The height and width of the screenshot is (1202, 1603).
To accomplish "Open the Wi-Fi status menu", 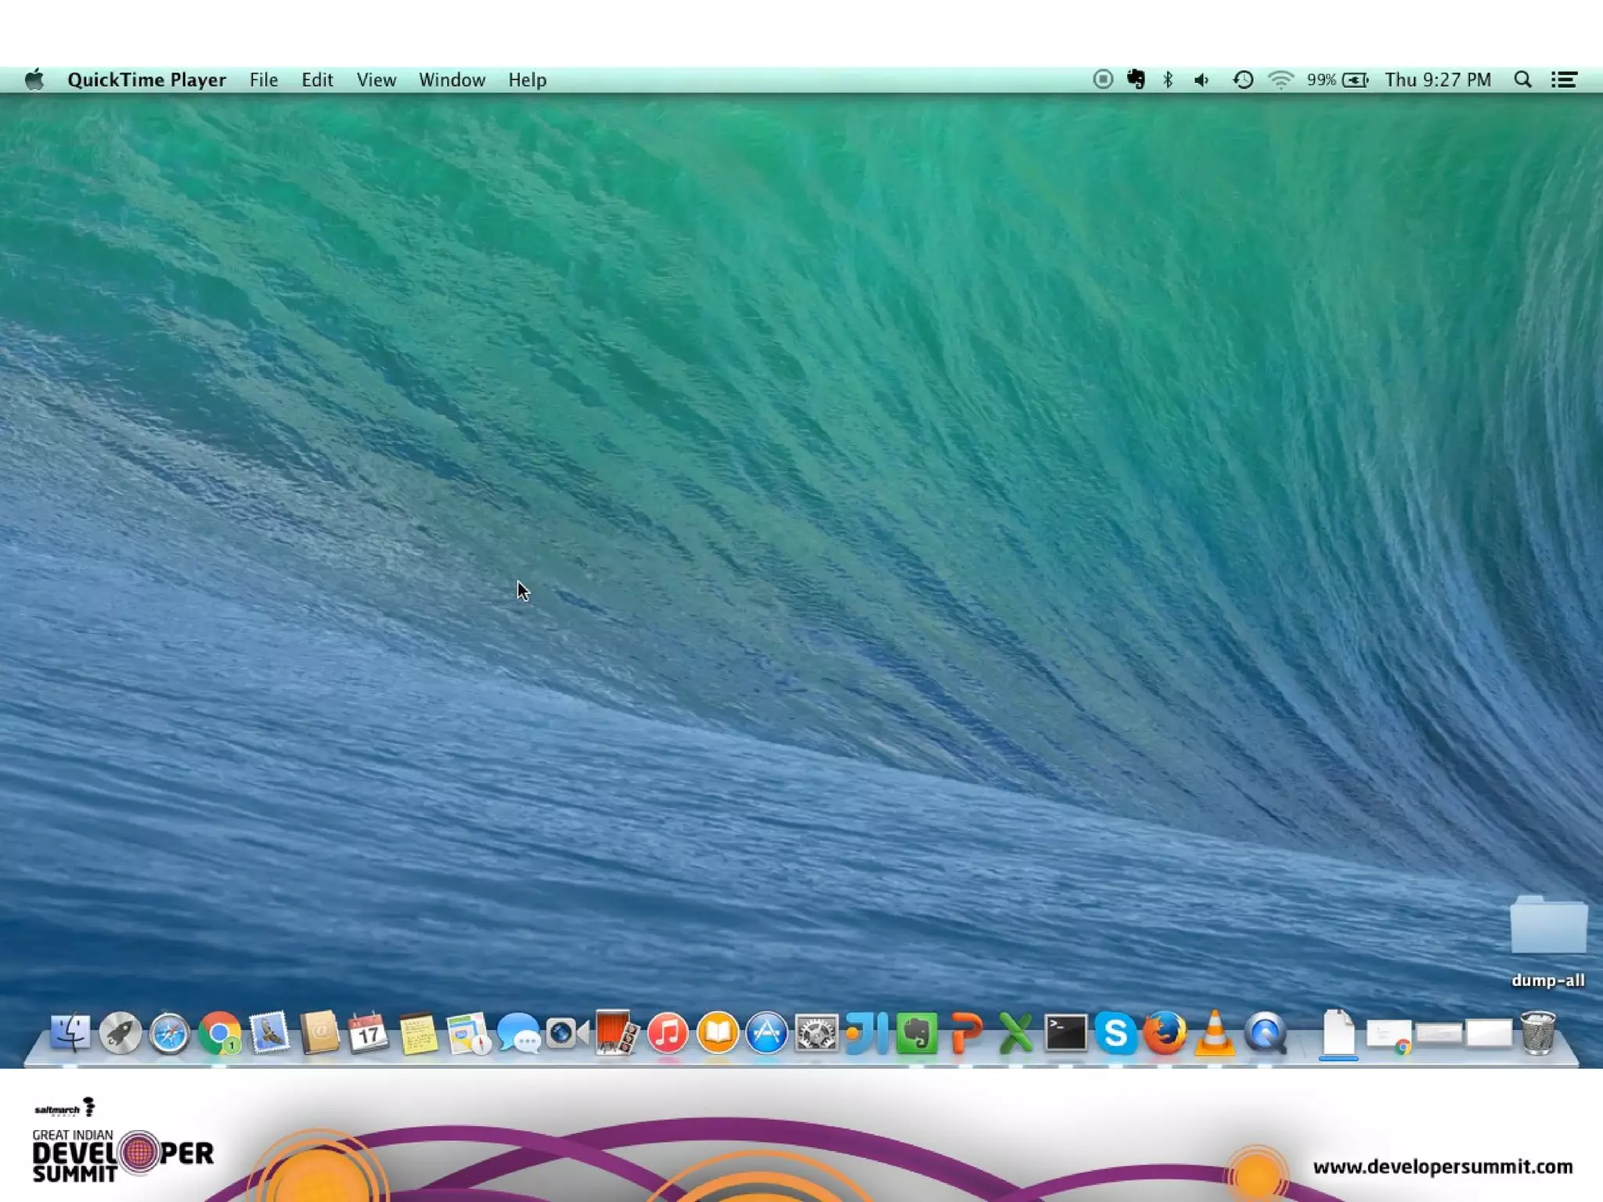I will [1281, 79].
